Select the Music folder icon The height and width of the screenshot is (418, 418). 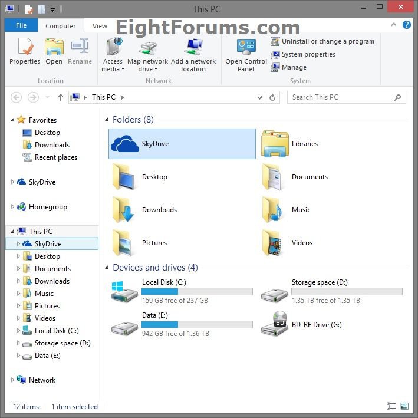pyautogui.click(x=272, y=209)
